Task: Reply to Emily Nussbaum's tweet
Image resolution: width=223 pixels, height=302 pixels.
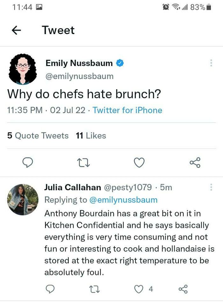Action: [28, 162]
